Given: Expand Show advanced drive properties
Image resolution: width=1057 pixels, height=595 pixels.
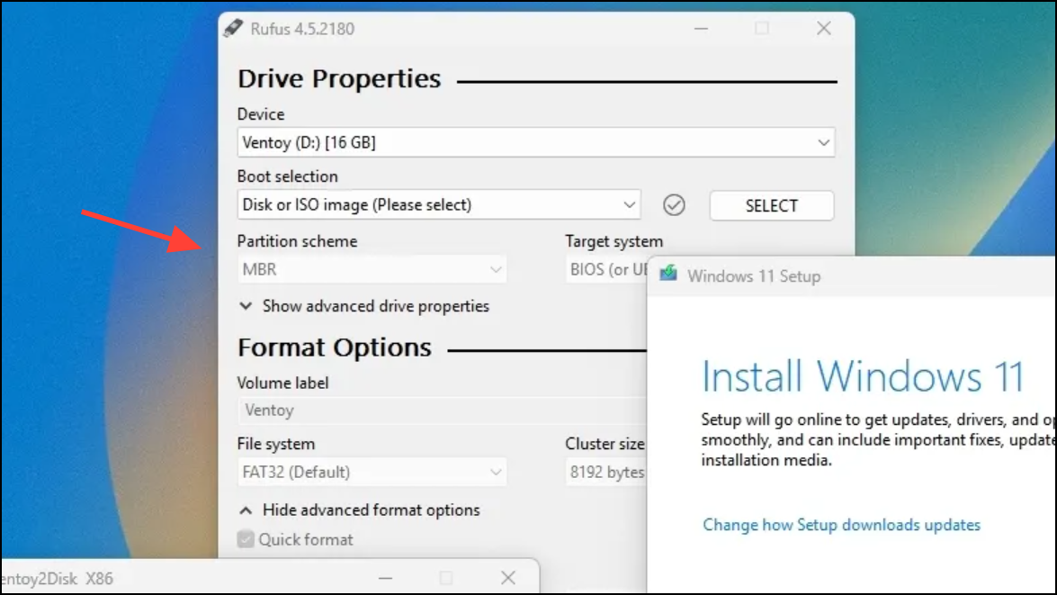Looking at the screenshot, I should [364, 306].
